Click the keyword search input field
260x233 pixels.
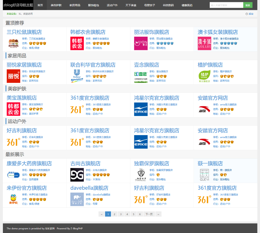(x=226, y=5)
